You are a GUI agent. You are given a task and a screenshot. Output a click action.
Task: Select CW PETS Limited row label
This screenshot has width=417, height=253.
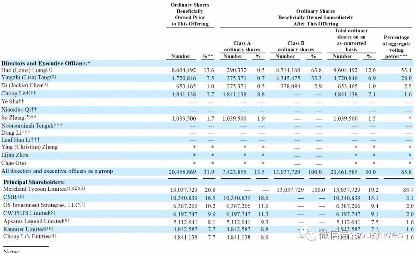[29, 213]
